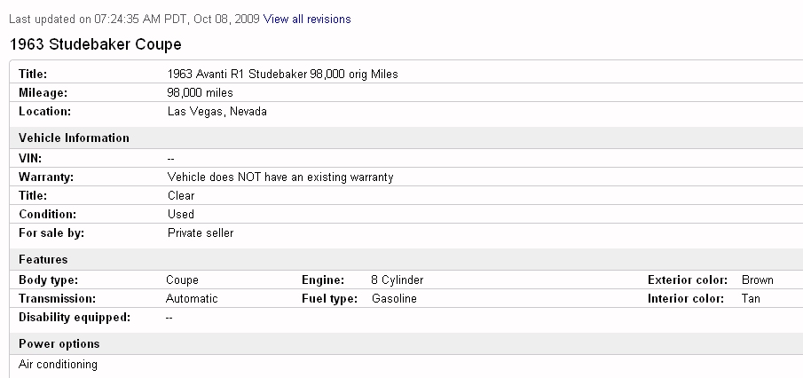Click the VIN label
Screen dimensions: 803x378
30,158
